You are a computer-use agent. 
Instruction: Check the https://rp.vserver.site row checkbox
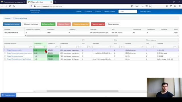point(5,50)
